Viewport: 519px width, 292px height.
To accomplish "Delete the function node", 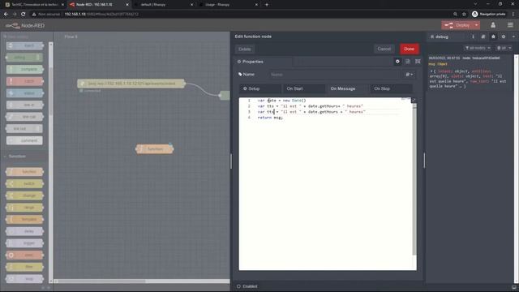I will point(245,49).
